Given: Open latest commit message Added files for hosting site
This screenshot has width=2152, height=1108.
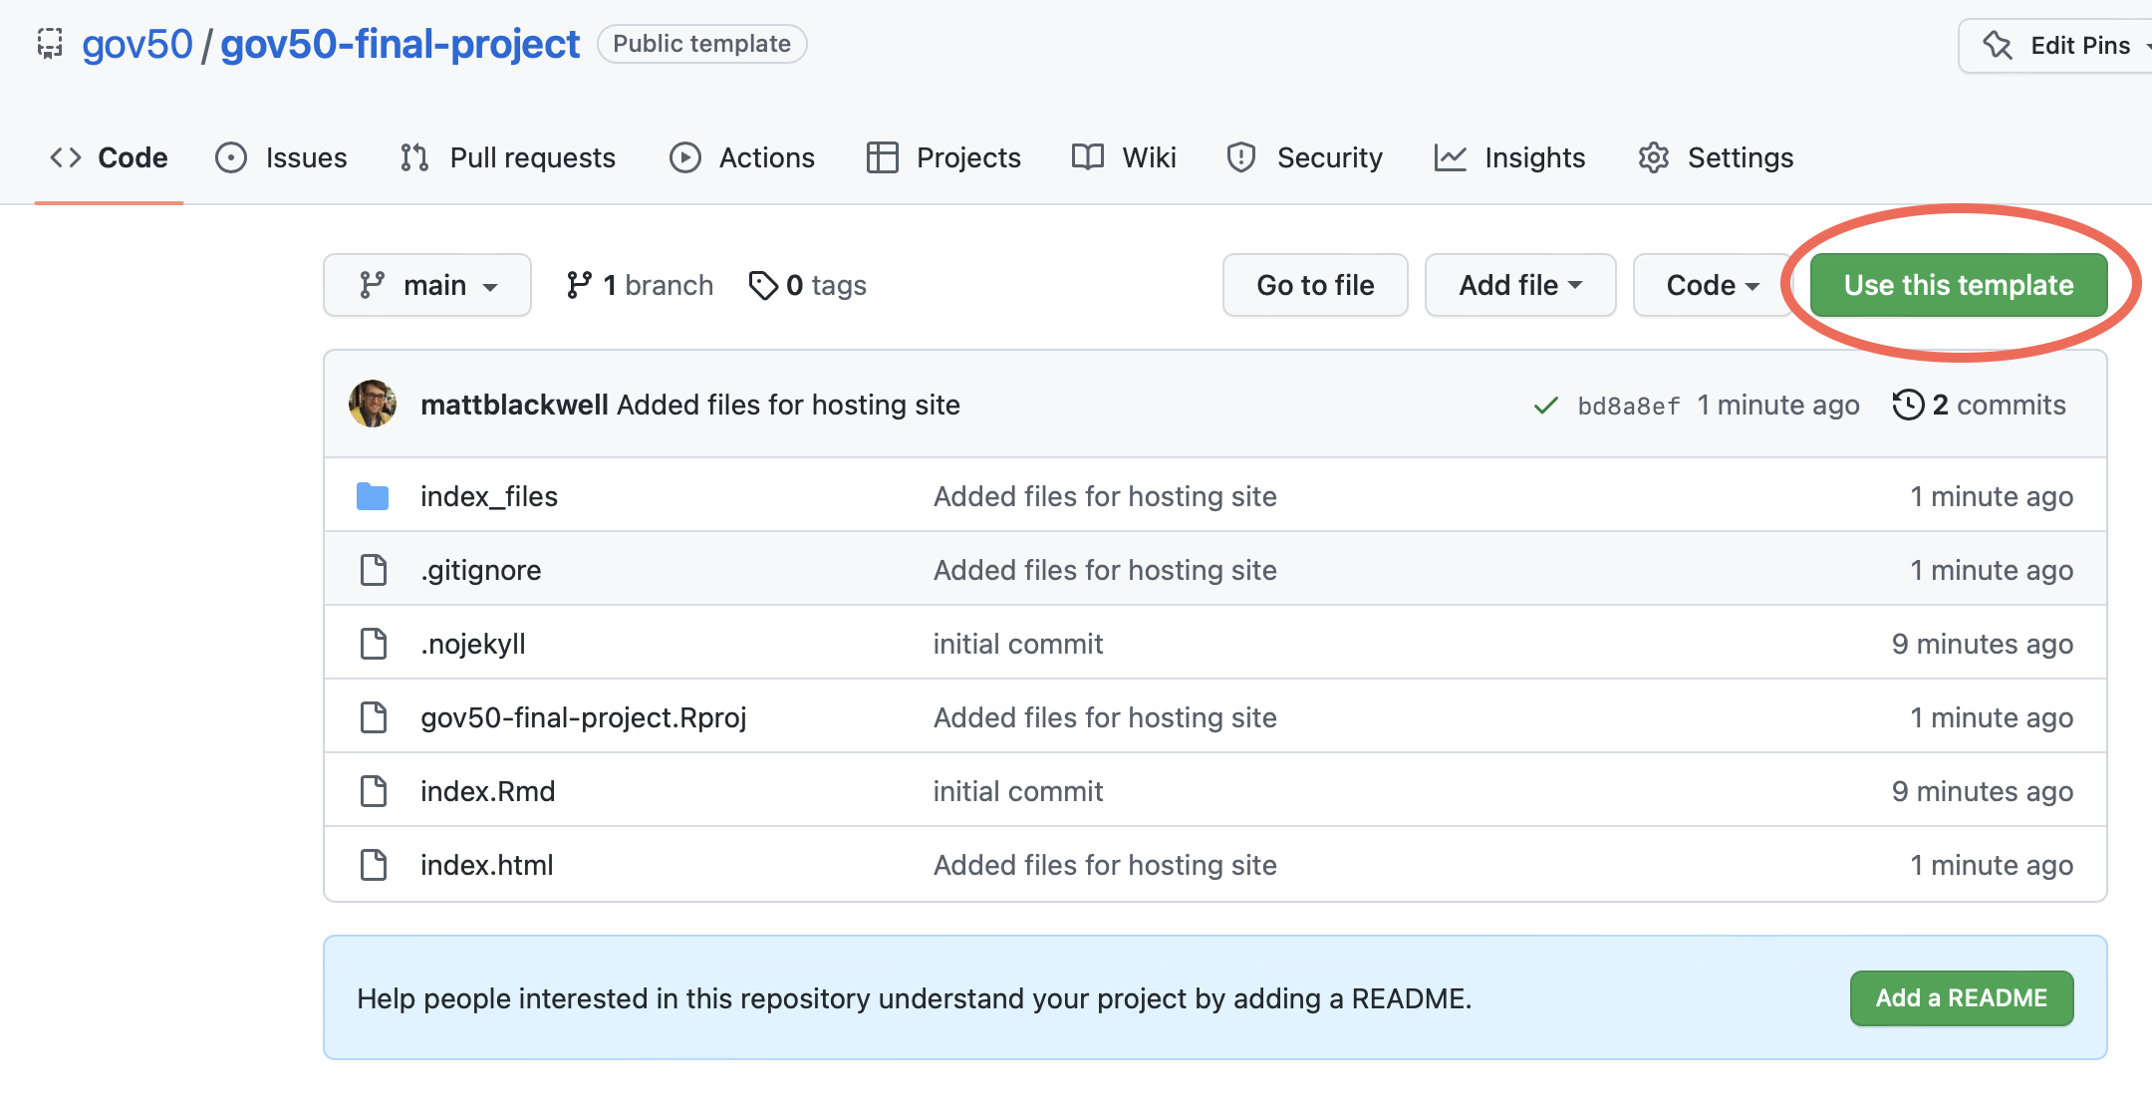Looking at the screenshot, I should coord(788,405).
